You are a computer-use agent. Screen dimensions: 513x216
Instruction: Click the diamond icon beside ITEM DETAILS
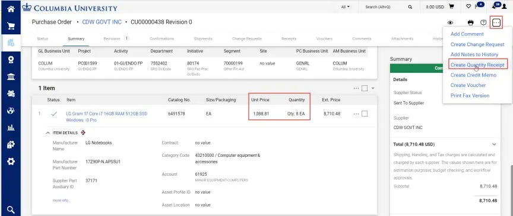coord(83,133)
